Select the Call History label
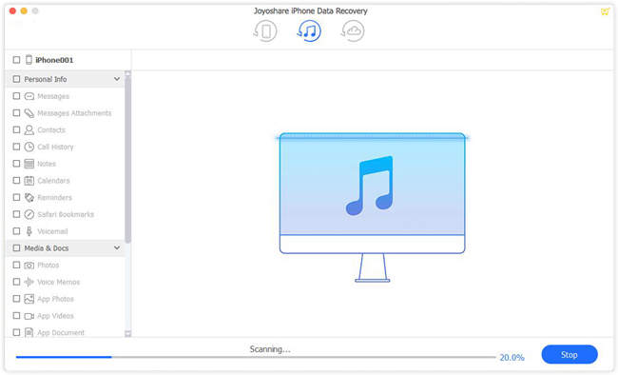The width and height of the screenshot is (618, 375). click(x=55, y=147)
